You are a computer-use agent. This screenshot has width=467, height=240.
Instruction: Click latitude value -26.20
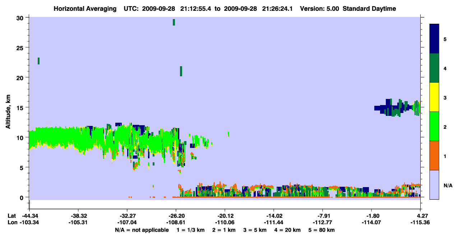[x=176, y=216]
